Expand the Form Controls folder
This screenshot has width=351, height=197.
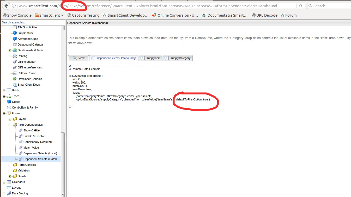coord(10,165)
